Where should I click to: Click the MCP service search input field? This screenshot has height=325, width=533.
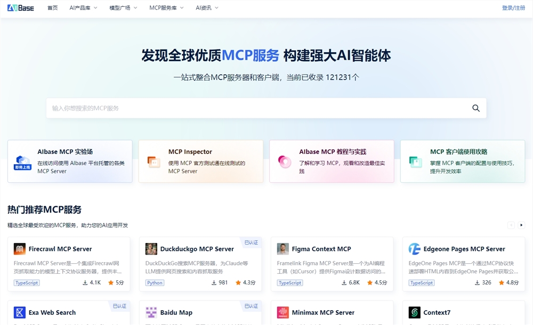[213, 108]
